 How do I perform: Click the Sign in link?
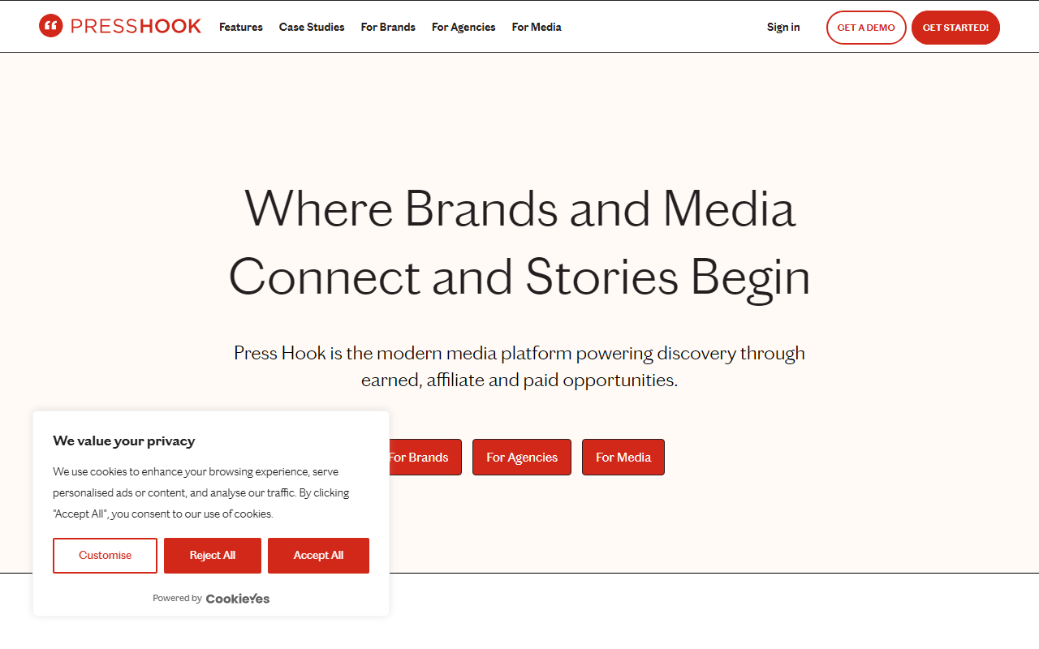(x=783, y=27)
